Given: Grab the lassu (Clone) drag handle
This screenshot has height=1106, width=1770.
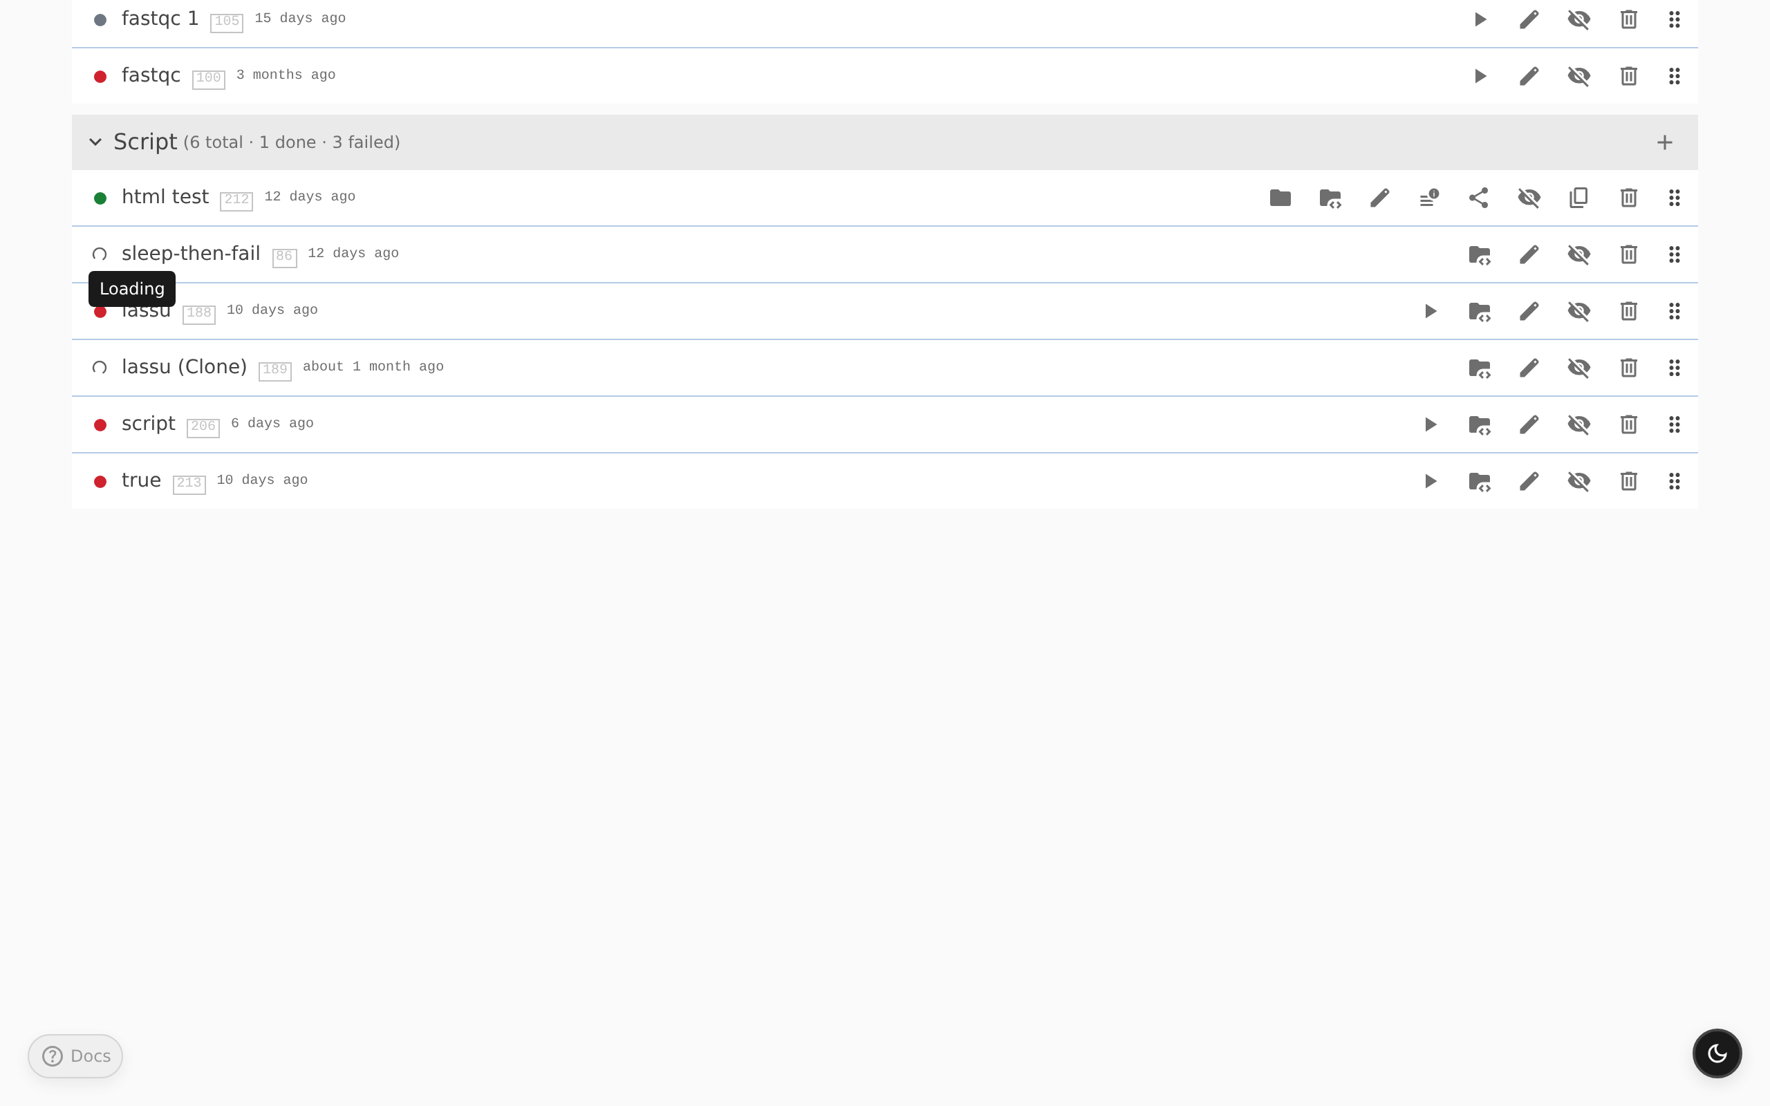Looking at the screenshot, I should click(x=1674, y=368).
